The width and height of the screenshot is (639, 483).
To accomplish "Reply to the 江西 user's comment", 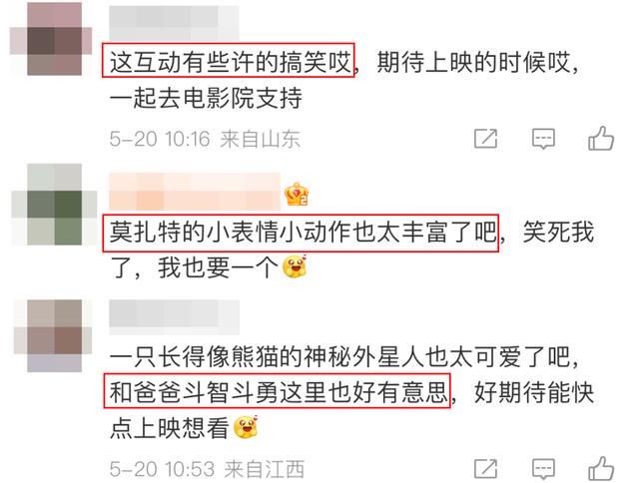I will tap(543, 469).
